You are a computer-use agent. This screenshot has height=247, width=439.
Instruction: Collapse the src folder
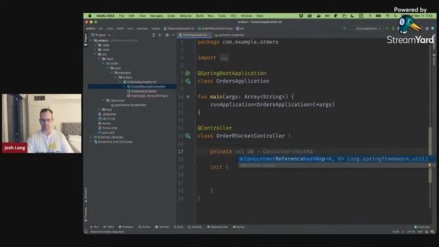point(95,54)
